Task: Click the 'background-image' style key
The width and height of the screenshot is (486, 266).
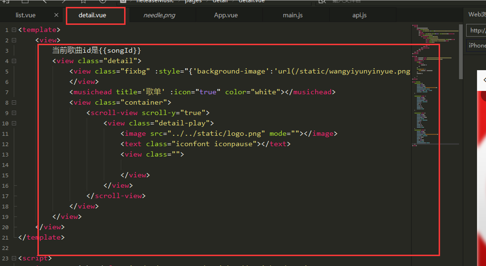Action: [x=231, y=71]
